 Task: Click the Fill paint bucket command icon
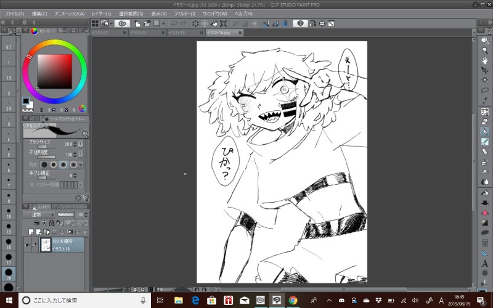pyautogui.click(x=214, y=23)
